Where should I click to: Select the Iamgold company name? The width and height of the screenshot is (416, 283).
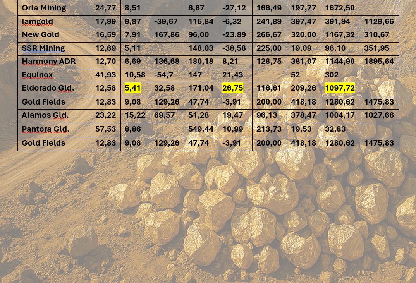(x=37, y=22)
